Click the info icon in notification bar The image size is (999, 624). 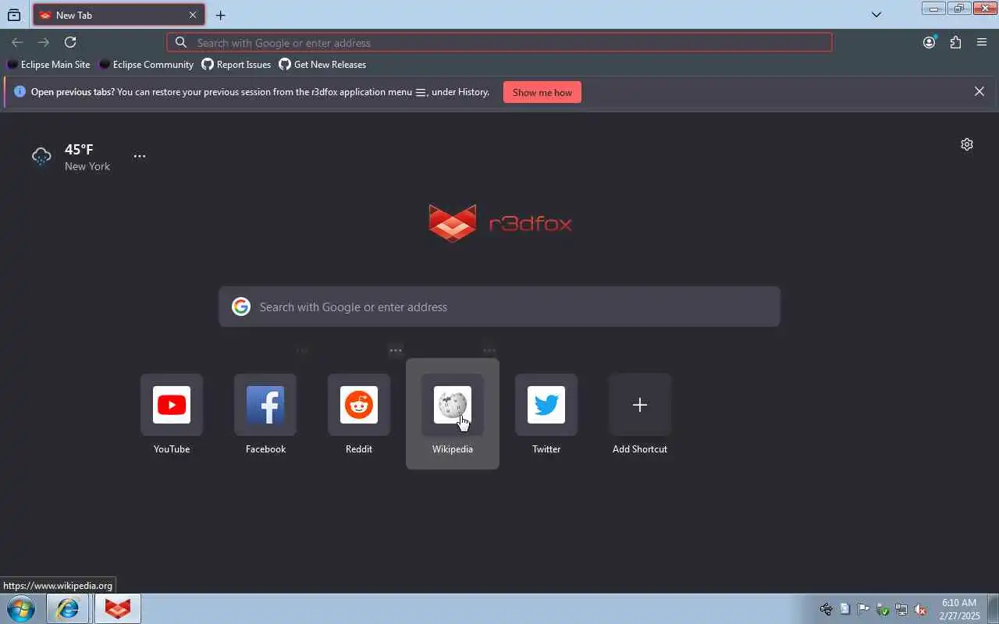20,91
